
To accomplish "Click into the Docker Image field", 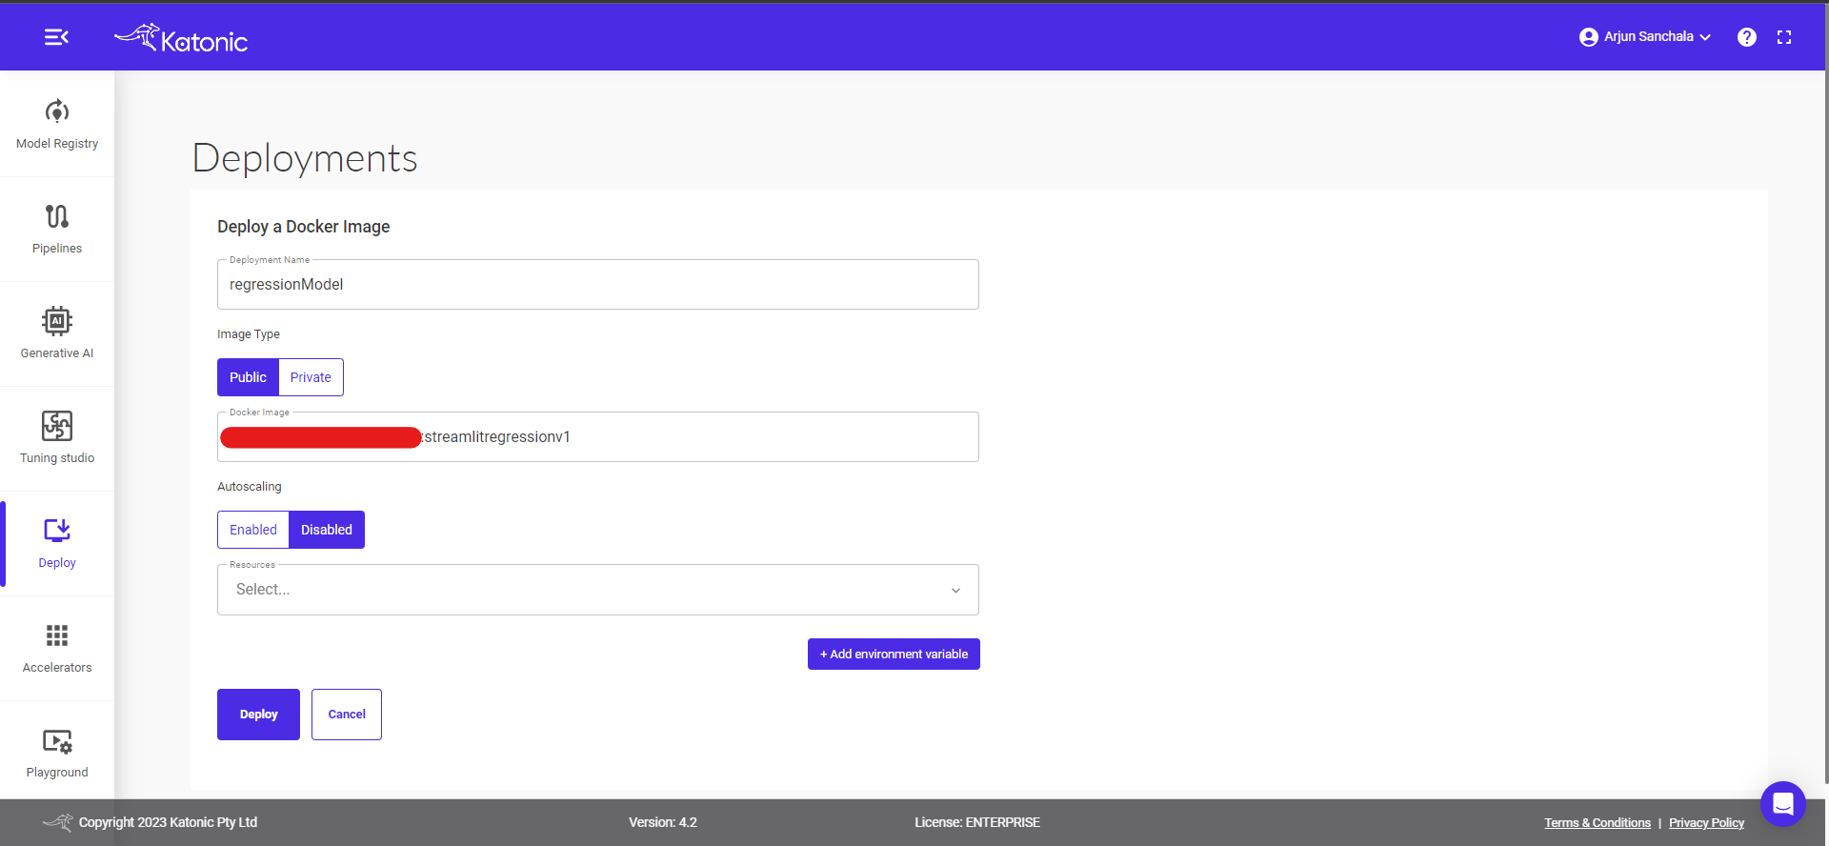I will (598, 436).
